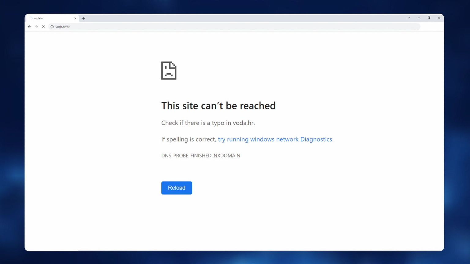The height and width of the screenshot is (264, 470).
Task: Open site information icon in address bar
Action: [52, 27]
